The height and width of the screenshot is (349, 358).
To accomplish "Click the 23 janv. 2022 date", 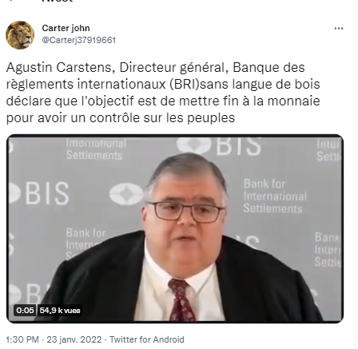I will click(x=74, y=339).
